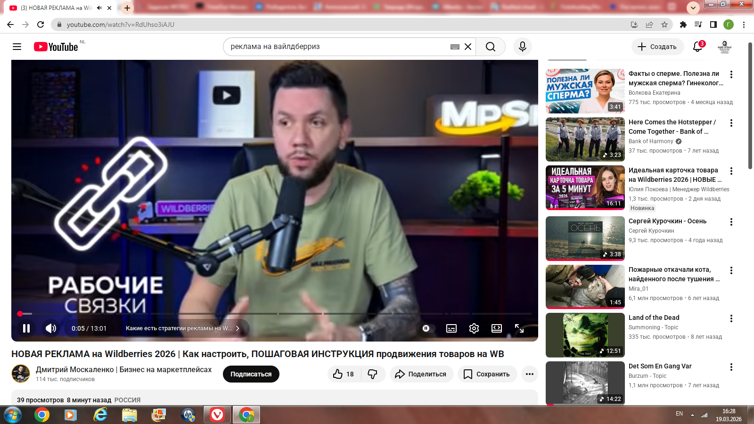Focus the YouTube search field
The image size is (754, 424).
[337, 47]
